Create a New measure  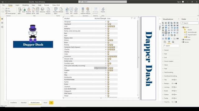pos(83,11)
